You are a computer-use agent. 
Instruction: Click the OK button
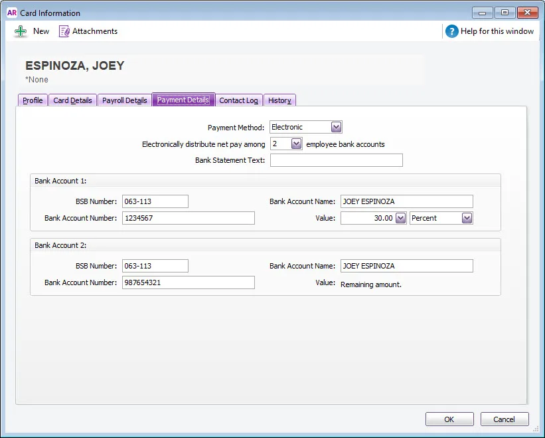click(x=449, y=419)
